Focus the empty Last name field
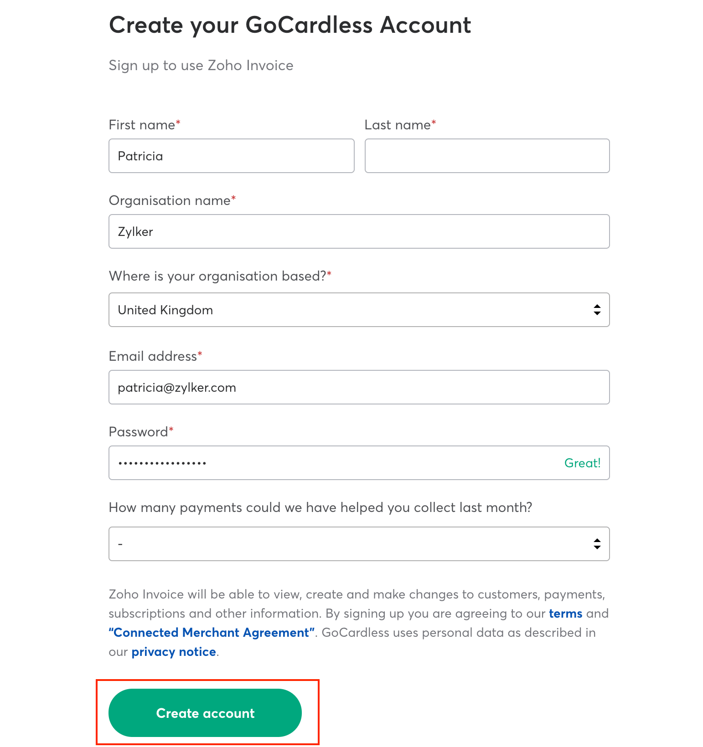703x747 pixels. click(487, 156)
